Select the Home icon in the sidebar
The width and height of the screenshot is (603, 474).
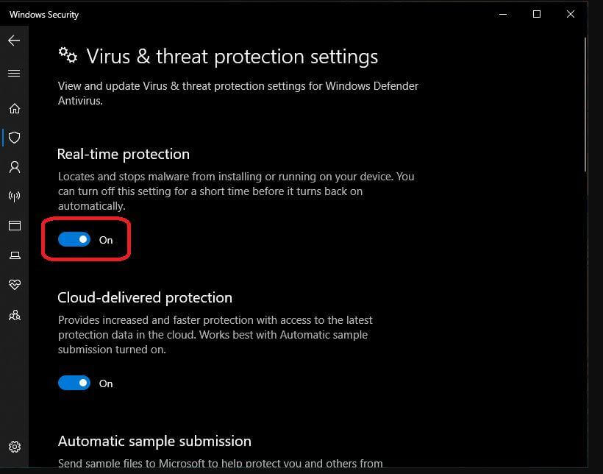[x=14, y=108]
